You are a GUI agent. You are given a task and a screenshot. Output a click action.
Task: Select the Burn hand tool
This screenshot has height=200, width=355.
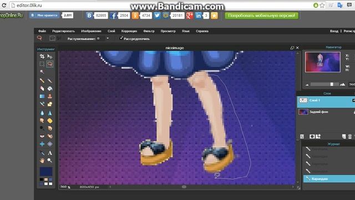pos(50,128)
